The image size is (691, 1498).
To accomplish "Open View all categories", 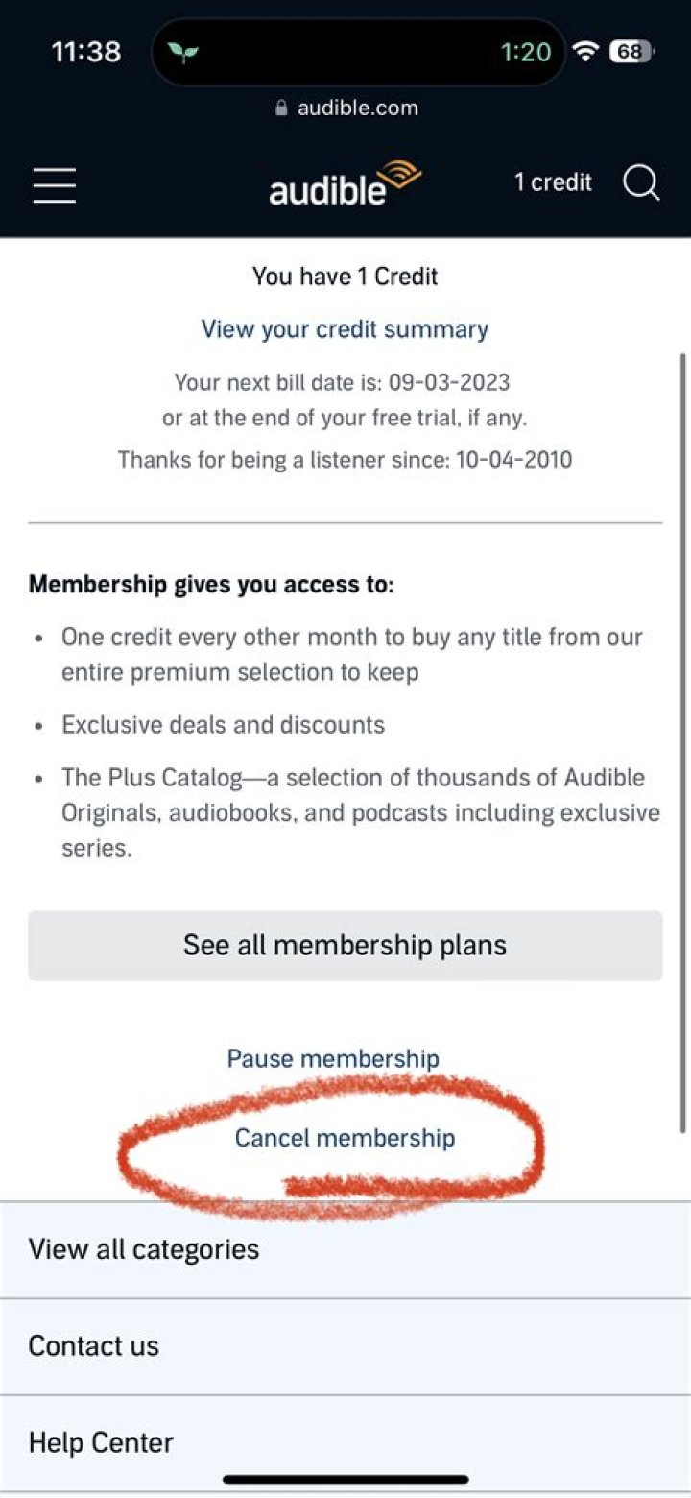I will [143, 1248].
